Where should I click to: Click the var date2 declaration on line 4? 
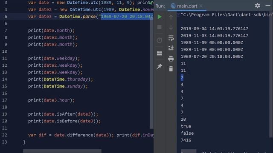pyautogui.click(x=91, y=9)
